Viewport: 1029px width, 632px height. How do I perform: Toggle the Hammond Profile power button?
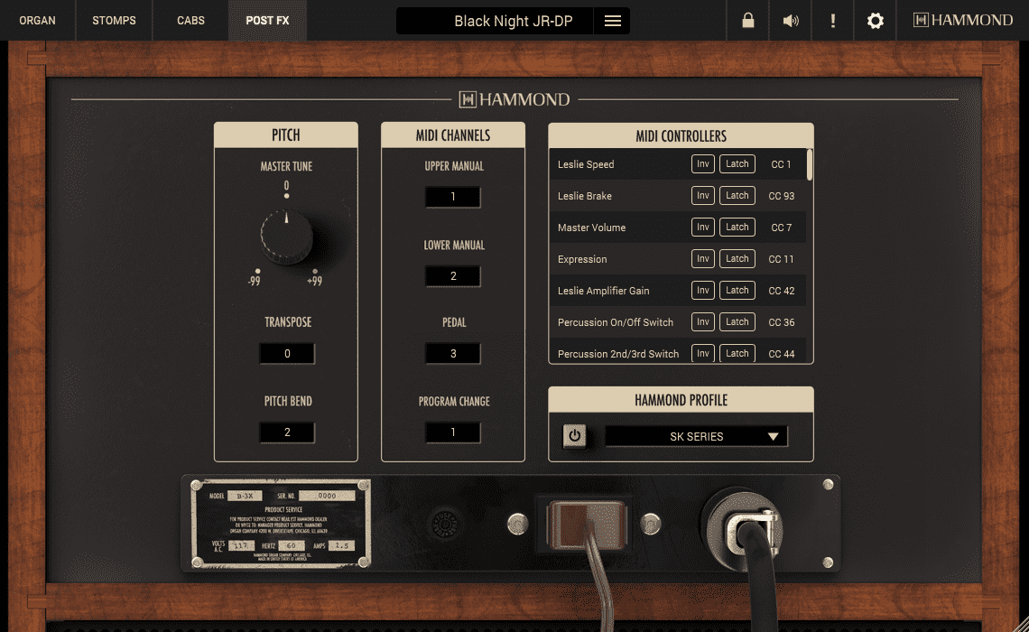[574, 436]
